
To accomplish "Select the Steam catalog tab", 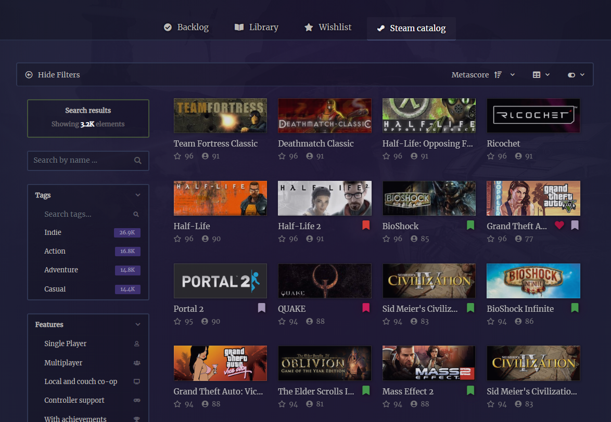I will click(x=411, y=29).
